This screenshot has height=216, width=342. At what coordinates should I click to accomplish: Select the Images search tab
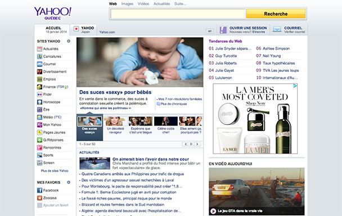point(127,4)
